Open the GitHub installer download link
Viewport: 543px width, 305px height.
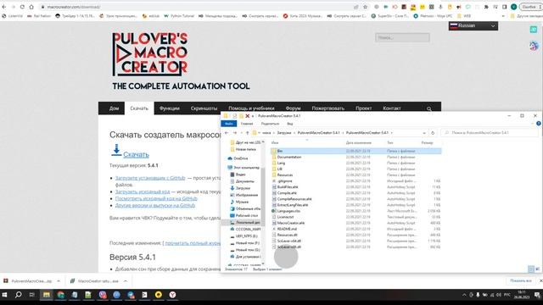(x=150, y=178)
